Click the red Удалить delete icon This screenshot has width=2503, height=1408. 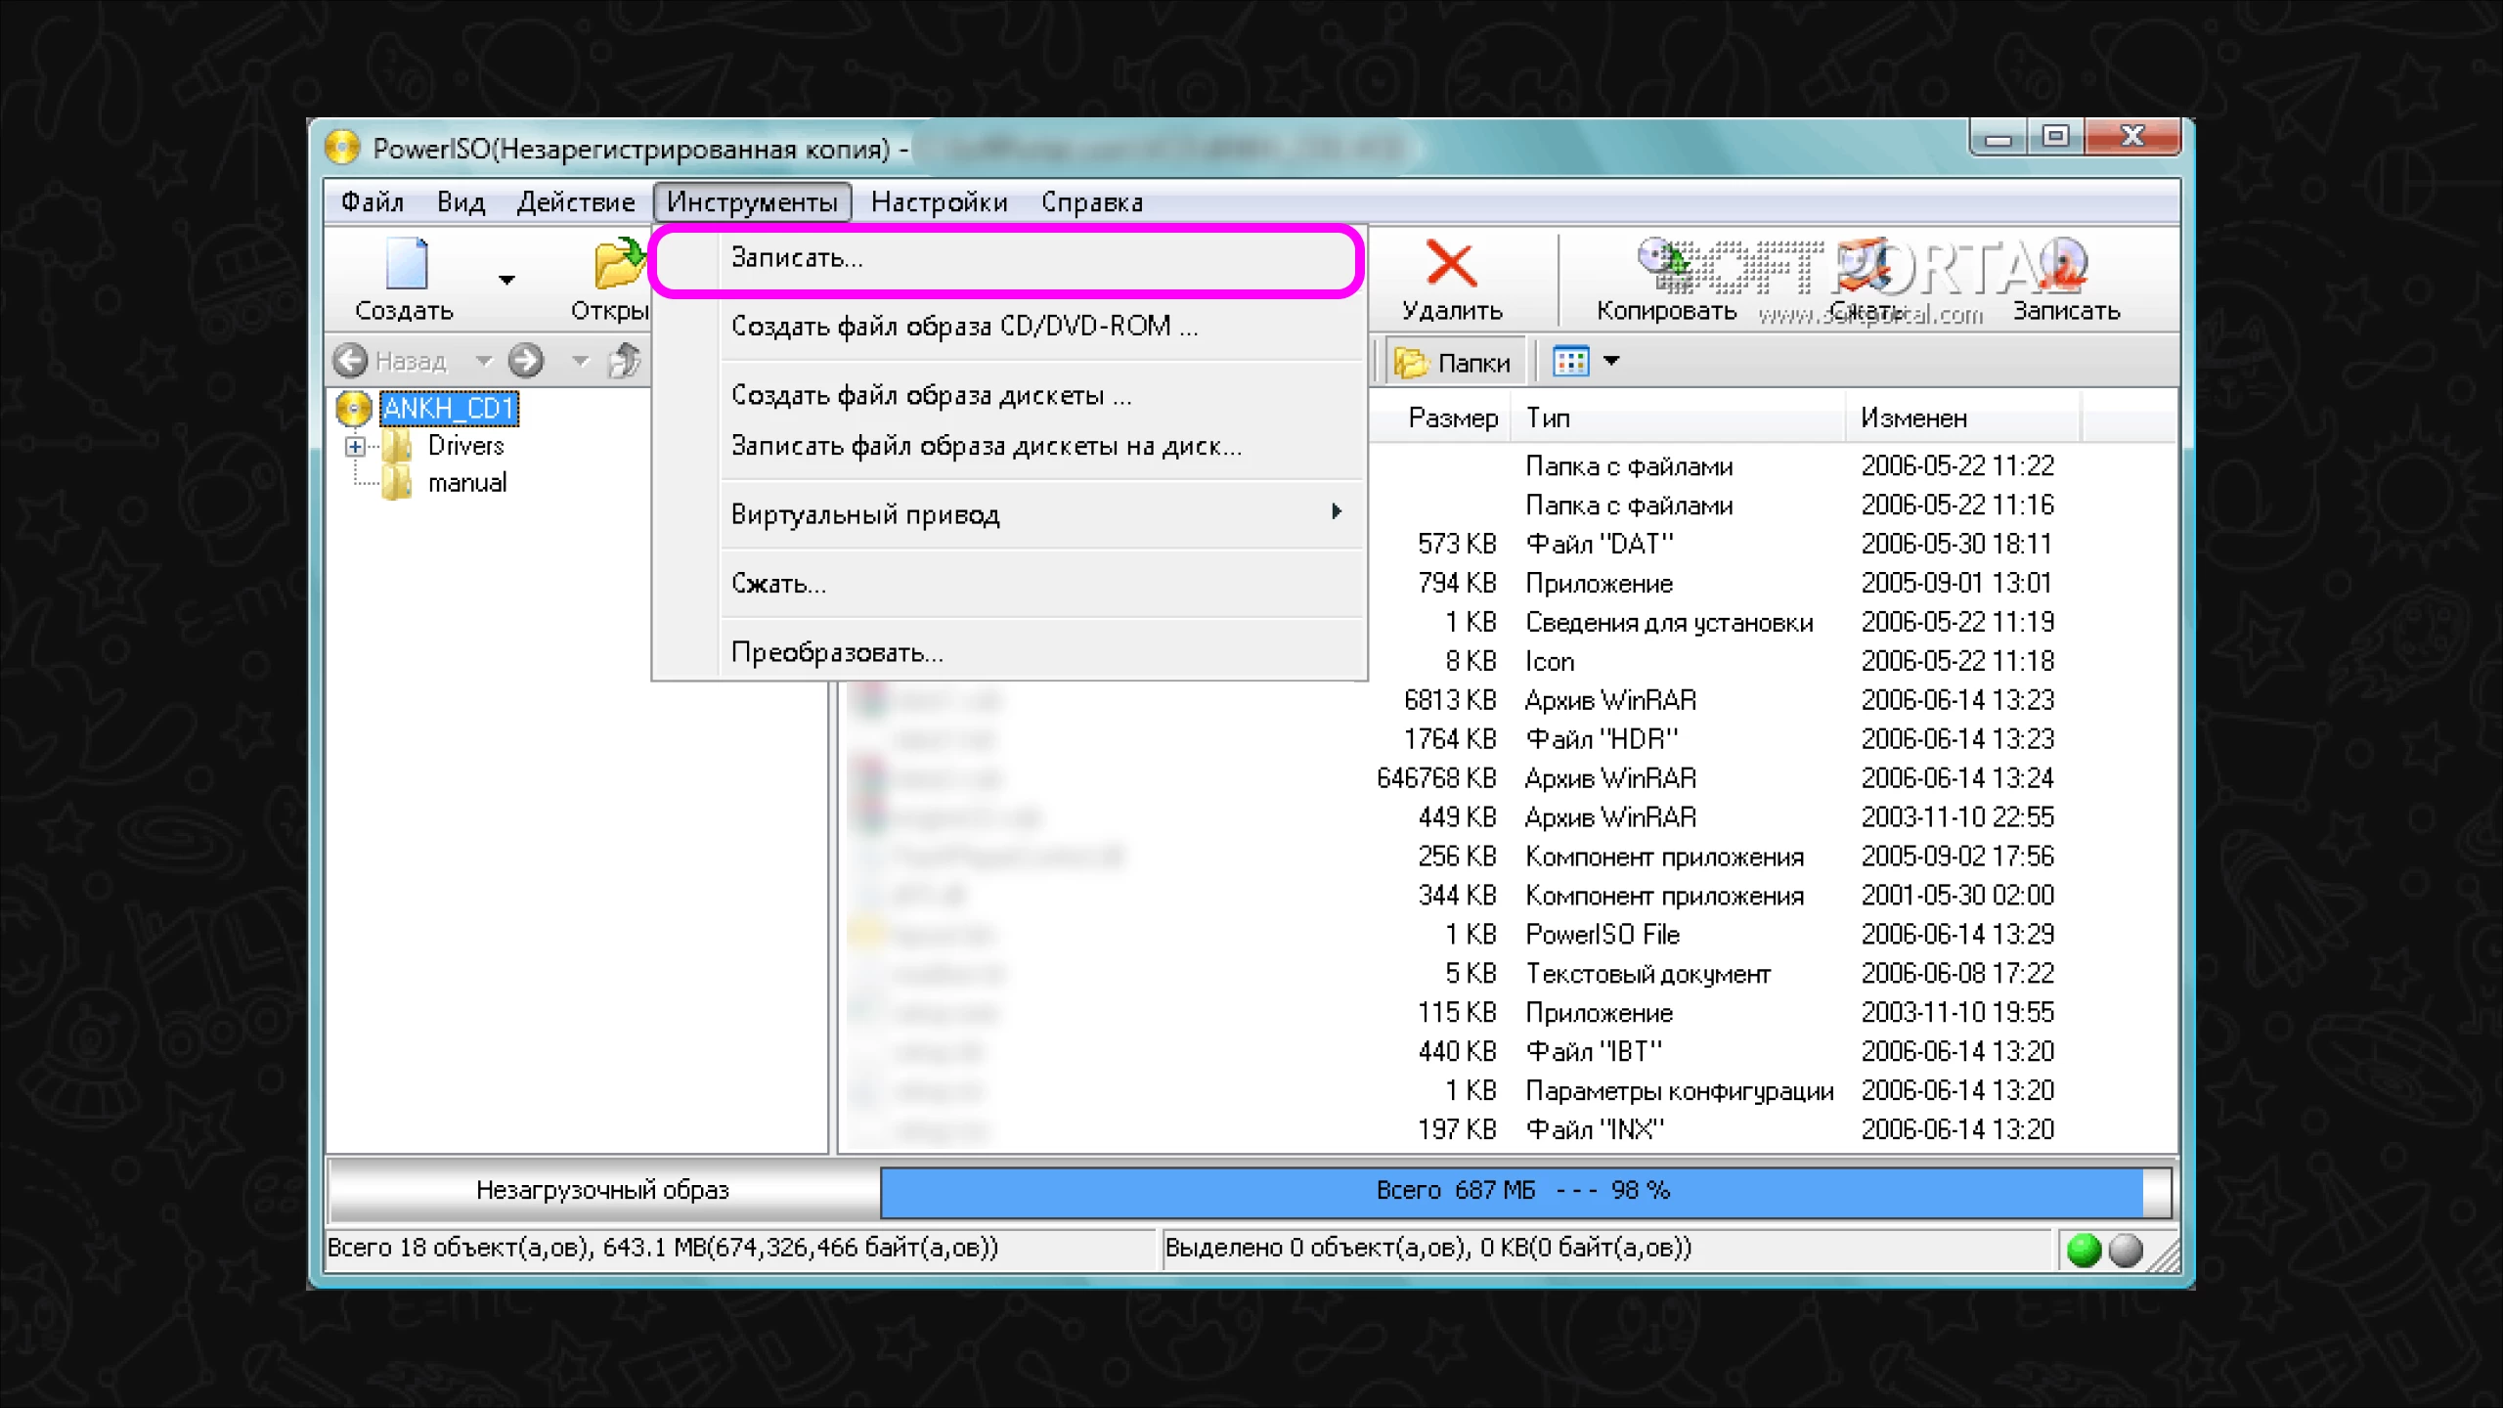point(1451,264)
